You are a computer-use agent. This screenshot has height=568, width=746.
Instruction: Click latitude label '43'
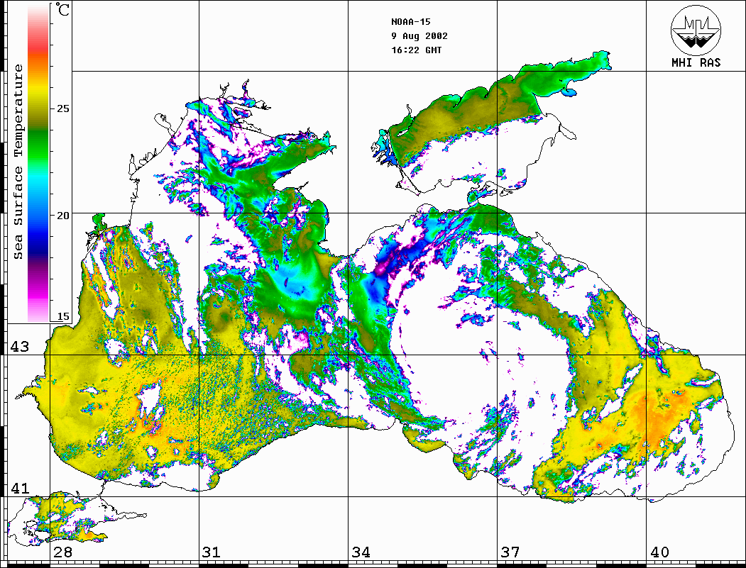pyautogui.click(x=20, y=347)
